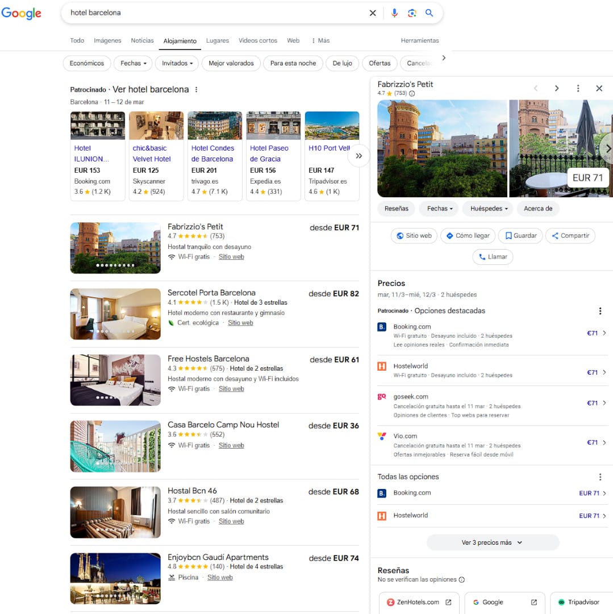The height and width of the screenshot is (614, 613).
Task: Open Sitio web link for Sercotel Porta Barcelona
Action: [240, 323]
